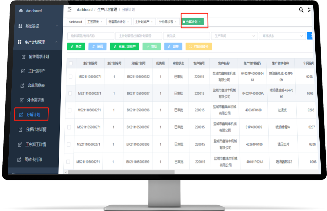
Task: Check the row with plan BK211105000397
Action: pyautogui.click(x=69, y=127)
